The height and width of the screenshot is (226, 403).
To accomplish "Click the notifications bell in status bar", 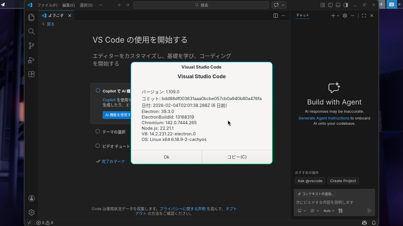I will 373,223.
